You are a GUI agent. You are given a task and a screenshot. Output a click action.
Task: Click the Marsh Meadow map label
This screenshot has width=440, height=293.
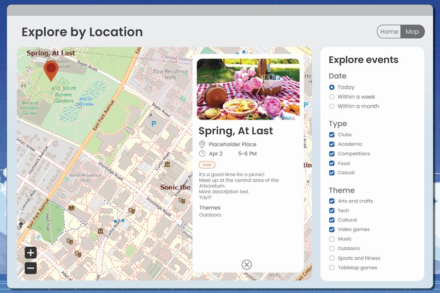tap(86, 101)
